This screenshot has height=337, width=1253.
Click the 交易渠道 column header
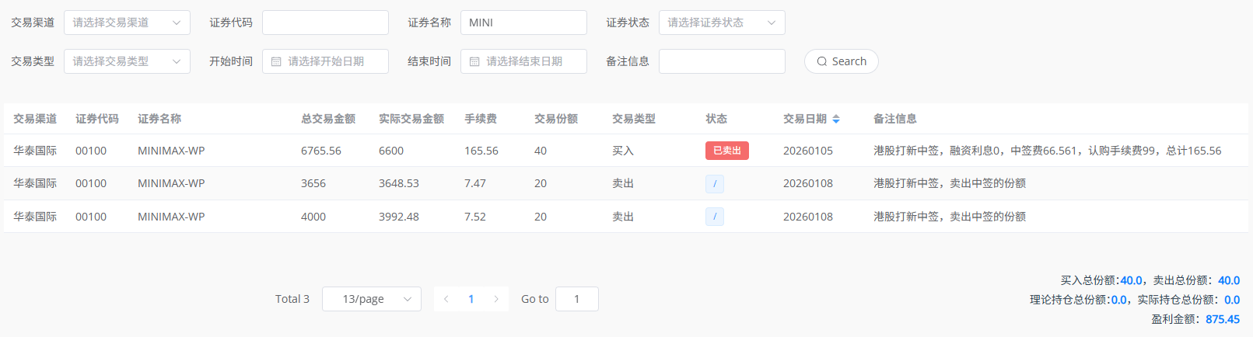(35, 119)
